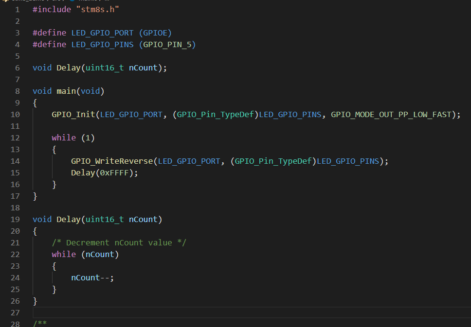
Task: Click the Decrement nCount comment
Action: 118,242
